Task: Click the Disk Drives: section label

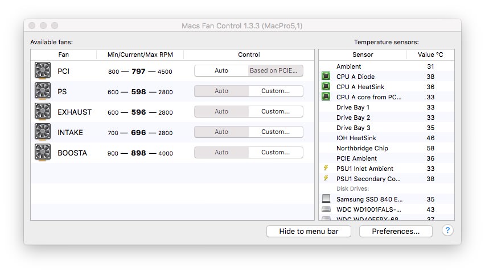Action: pos(352,189)
